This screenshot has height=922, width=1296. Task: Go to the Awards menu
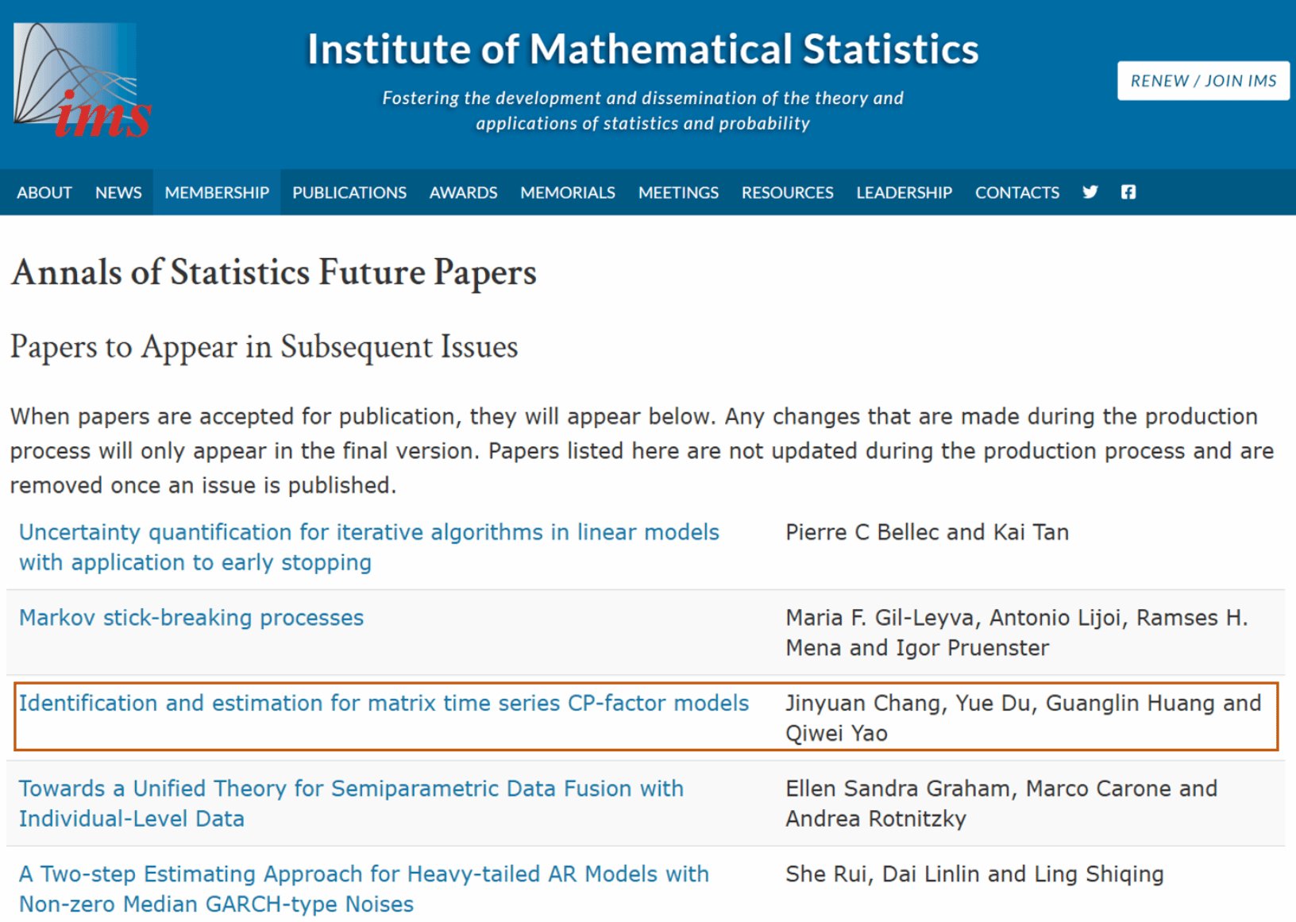[x=463, y=193]
